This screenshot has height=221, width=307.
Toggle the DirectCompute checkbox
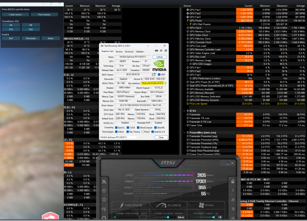click(x=138, y=128)
